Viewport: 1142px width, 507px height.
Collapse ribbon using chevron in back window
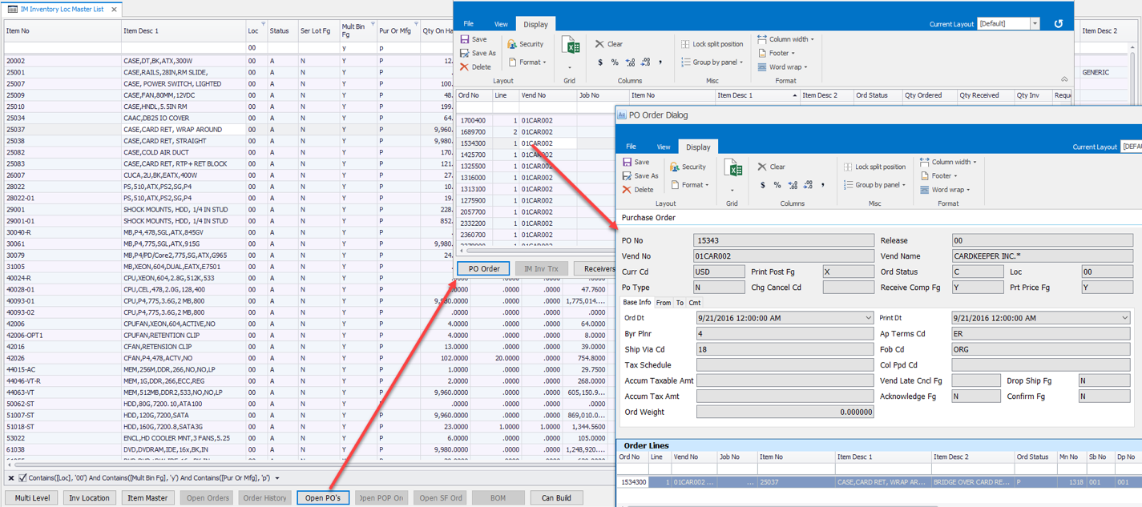1064,79
